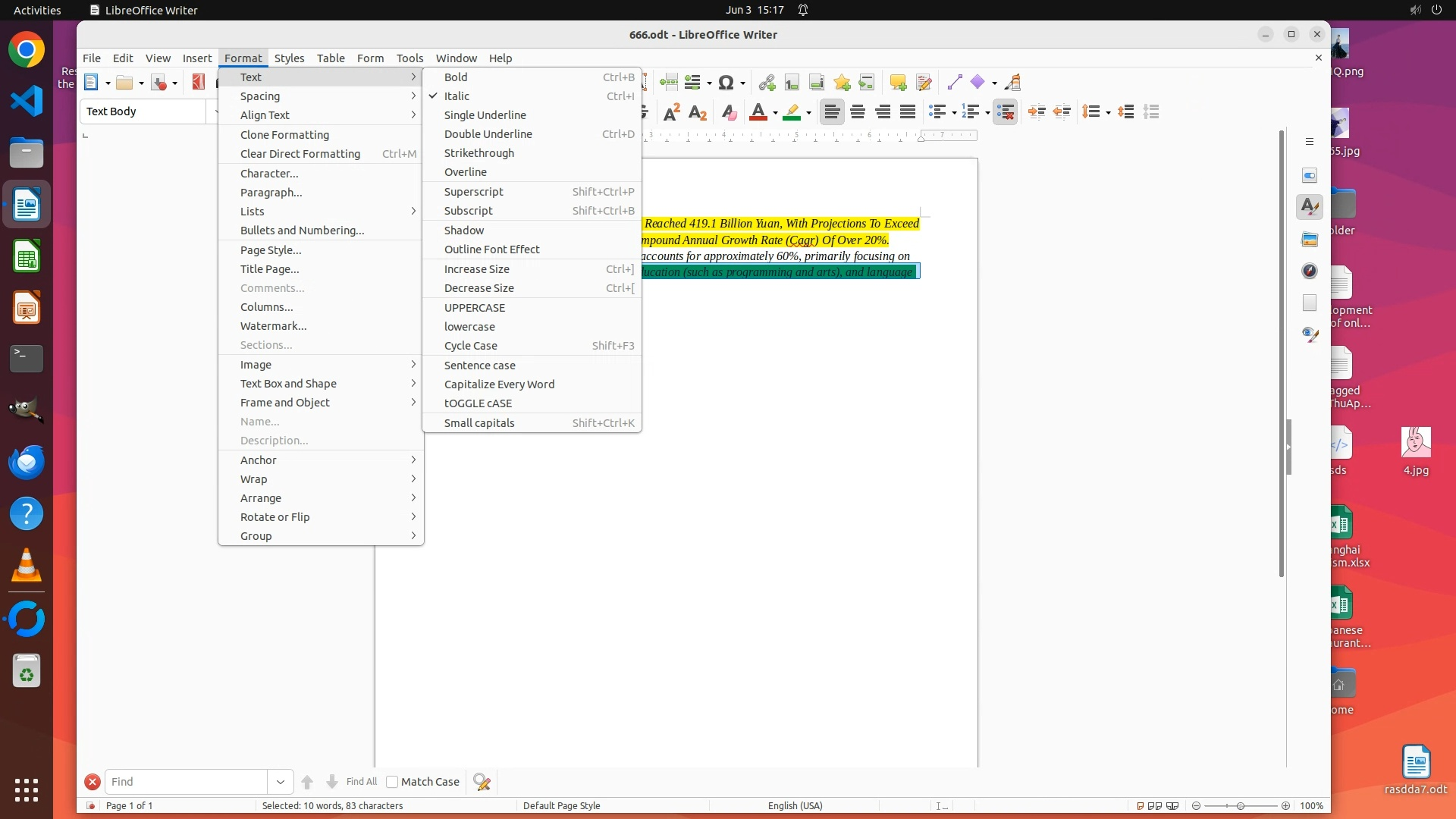The image size is (1456, 819).
Task: Open the Styles menu
Action: [289, 58]
